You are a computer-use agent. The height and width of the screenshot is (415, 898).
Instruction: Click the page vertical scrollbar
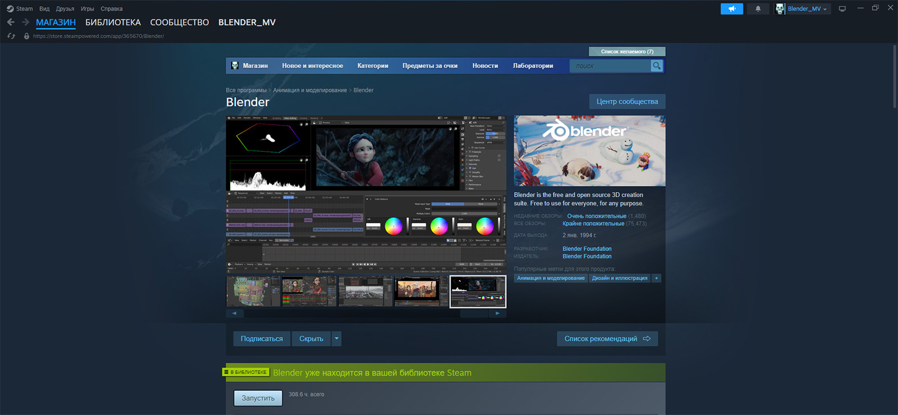coord(895,76)
